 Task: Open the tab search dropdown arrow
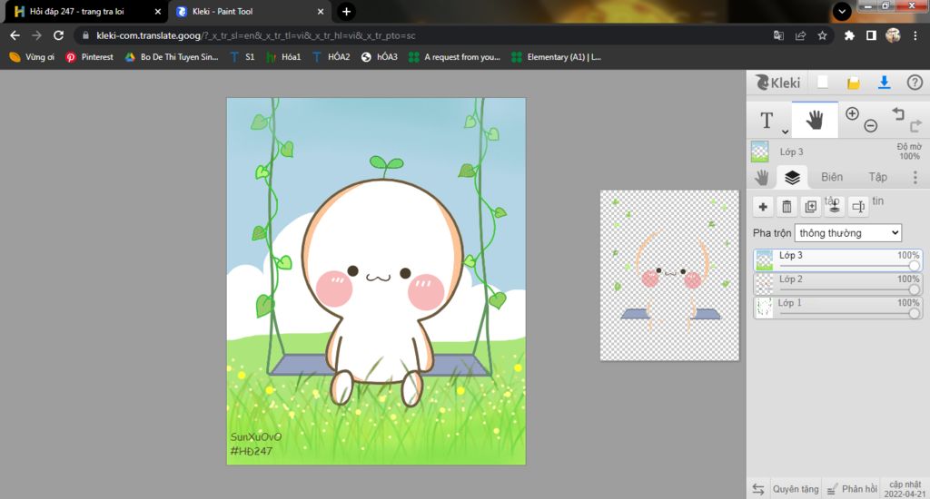(x=842, y=11)
